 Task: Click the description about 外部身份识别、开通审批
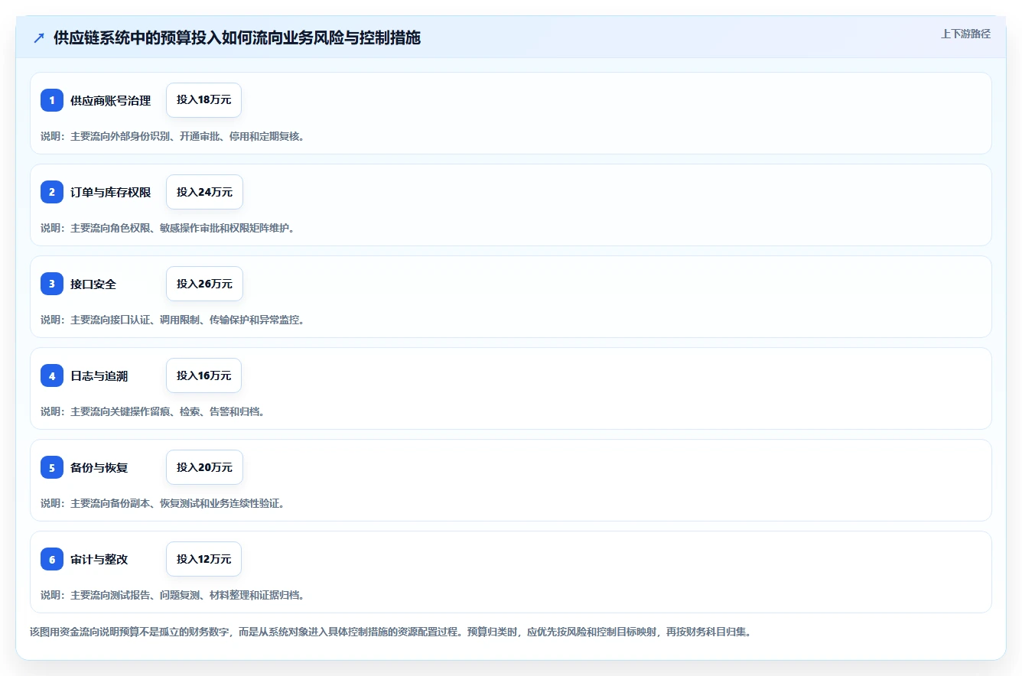pos(173,136)
